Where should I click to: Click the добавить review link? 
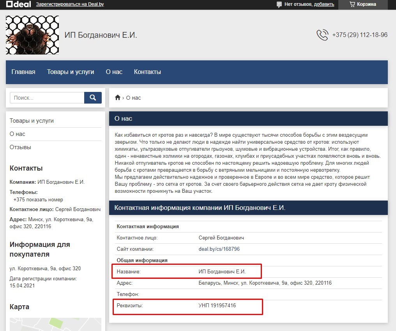[324, 4]
